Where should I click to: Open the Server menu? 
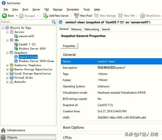coord(36,10)
